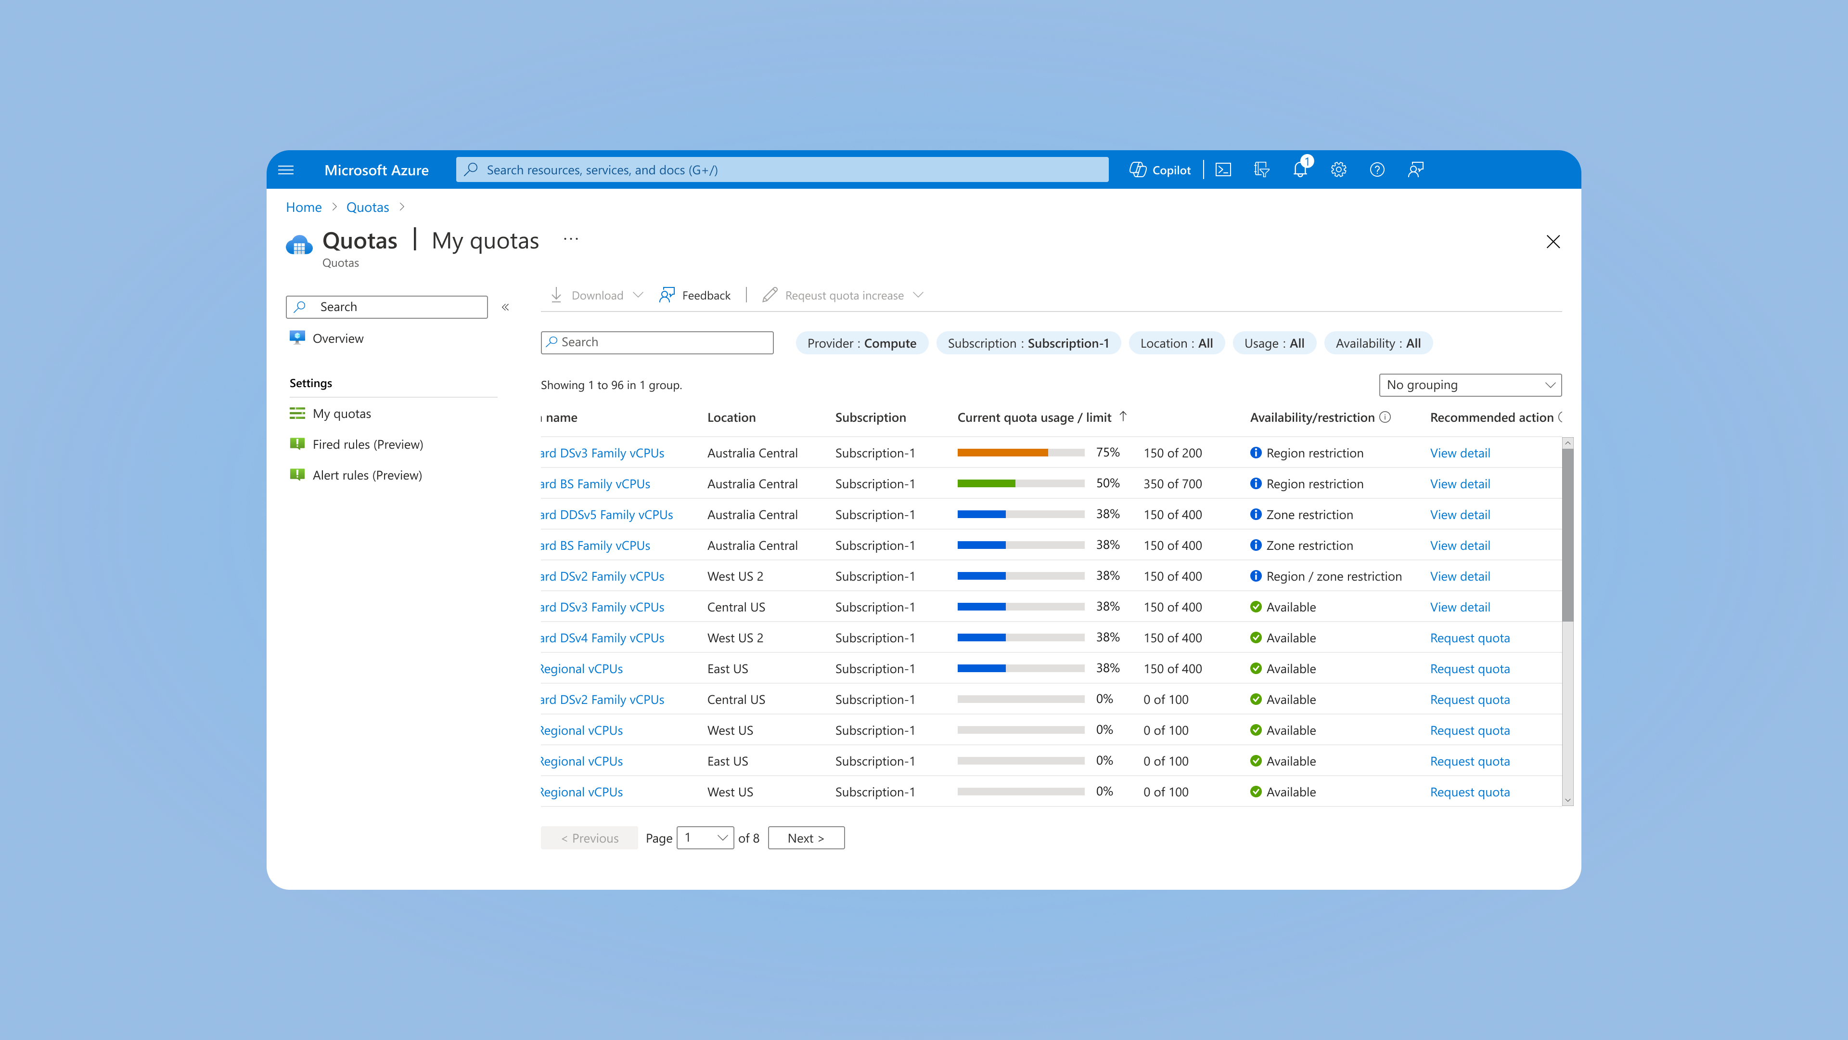Open the more options ellipsis beside My quotas
Image resolution: width=1848 pixels, height=1040 pixels.
coord(571,240)
